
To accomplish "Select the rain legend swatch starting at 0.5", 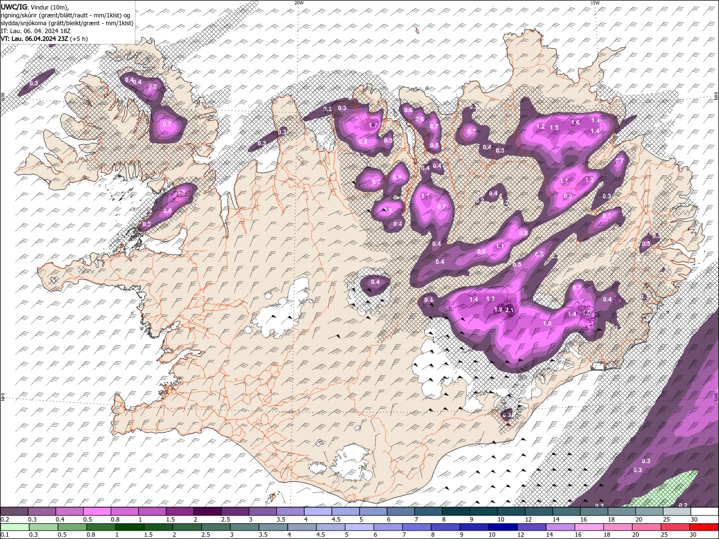I will [x=71, y=527].
